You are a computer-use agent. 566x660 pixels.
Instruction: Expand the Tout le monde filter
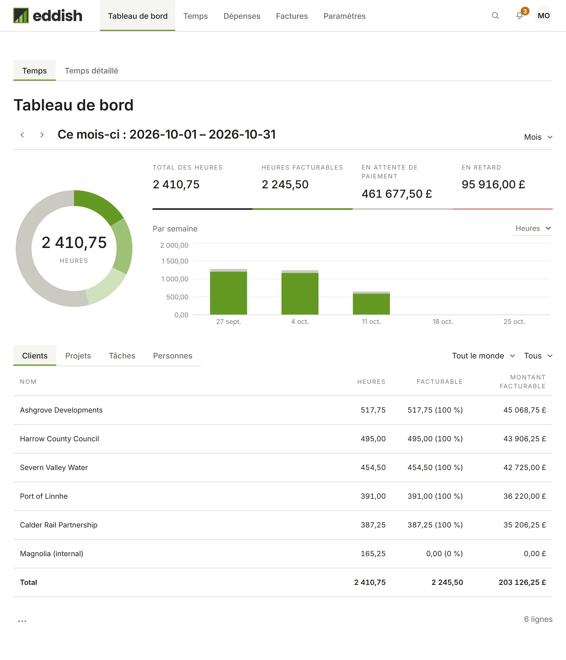click(483, 356)
